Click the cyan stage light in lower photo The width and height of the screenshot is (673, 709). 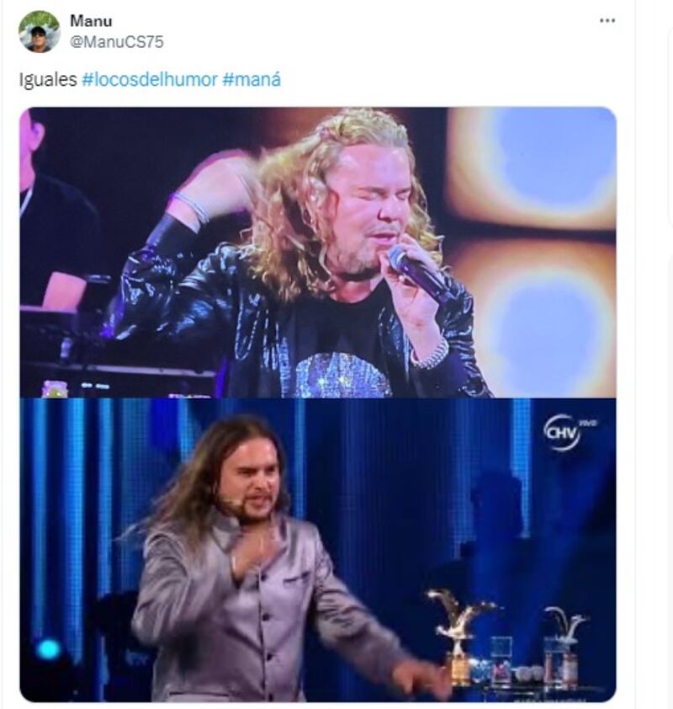point(48,650)
